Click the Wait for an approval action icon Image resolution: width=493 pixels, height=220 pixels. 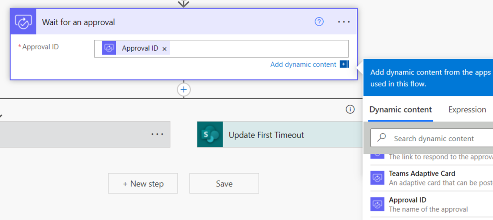click(23, 22)
